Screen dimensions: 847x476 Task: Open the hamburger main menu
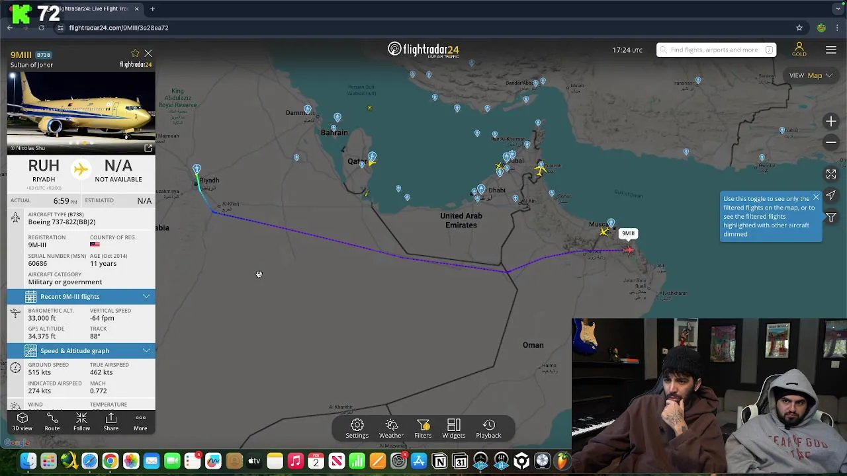click(x=831, y=50)
